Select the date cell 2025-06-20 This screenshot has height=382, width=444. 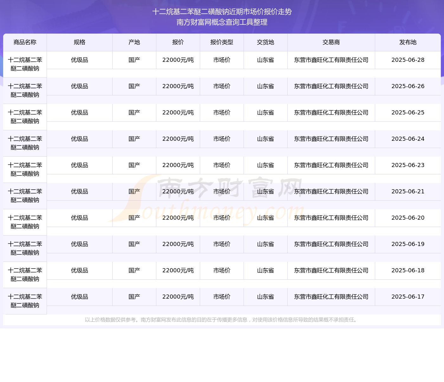[408, 218]
